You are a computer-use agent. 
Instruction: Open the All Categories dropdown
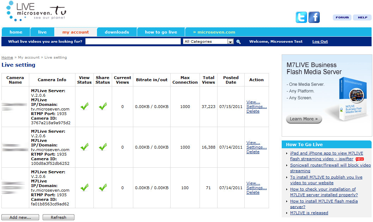(208, 41)
